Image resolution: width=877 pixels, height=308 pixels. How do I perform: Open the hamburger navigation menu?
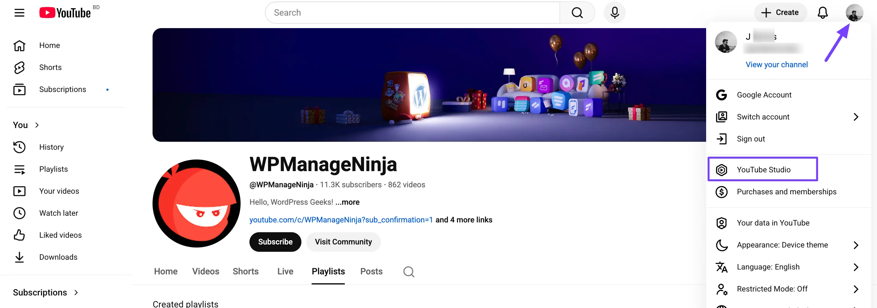point(19,13)
